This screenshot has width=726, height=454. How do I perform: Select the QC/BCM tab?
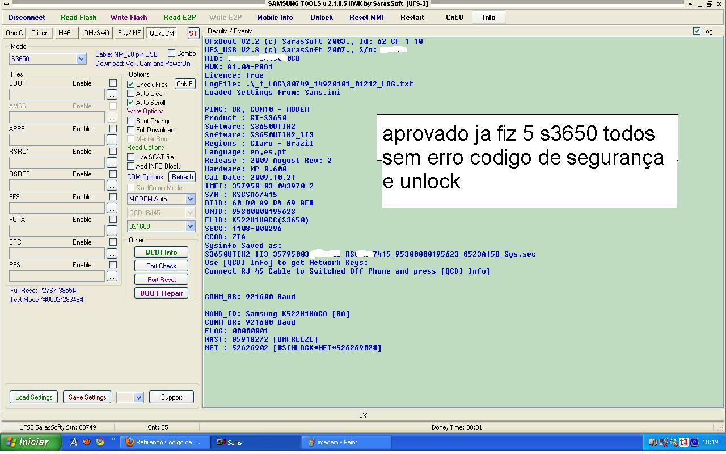(162, 33)
